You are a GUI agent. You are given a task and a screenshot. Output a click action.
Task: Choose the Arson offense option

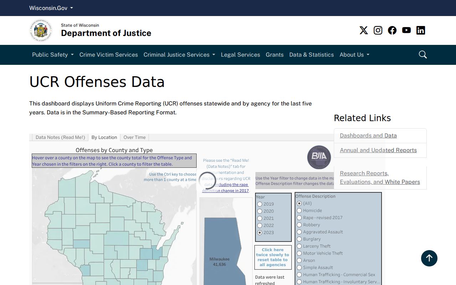(299, 260)
